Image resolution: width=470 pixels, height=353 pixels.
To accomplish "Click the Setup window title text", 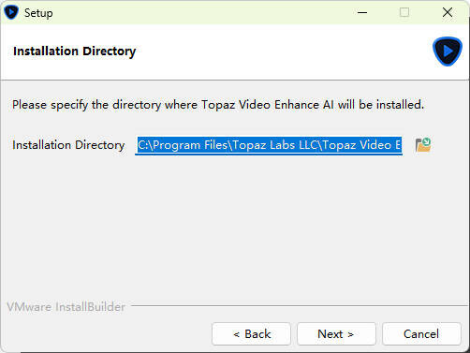I will (x=38, y=13).
